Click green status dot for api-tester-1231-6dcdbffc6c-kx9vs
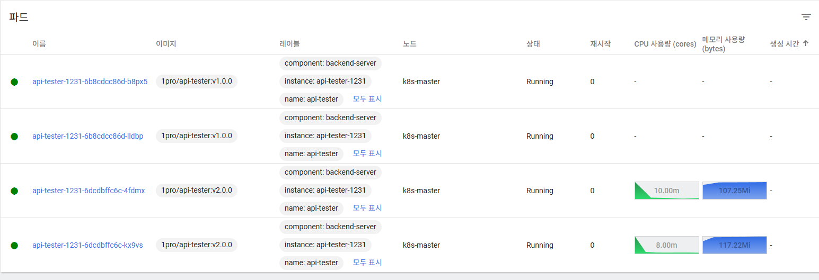This screenshot has height=280, width=819. point(14,246)
